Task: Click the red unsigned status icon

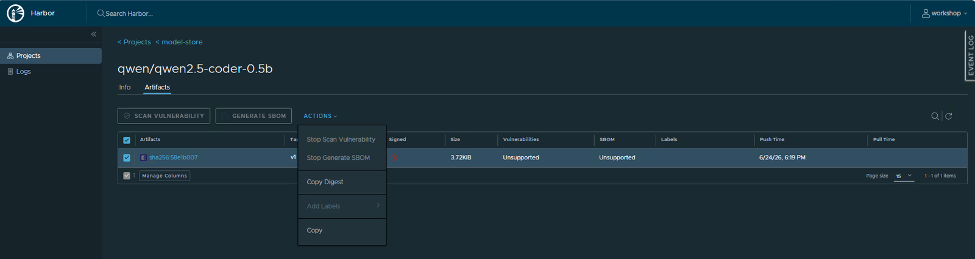Action: [394, 157]
